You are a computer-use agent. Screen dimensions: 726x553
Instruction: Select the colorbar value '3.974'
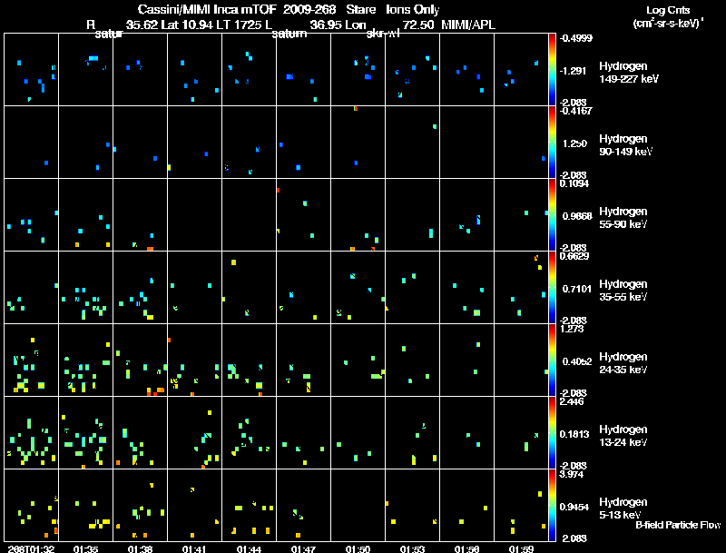[572, 474]
